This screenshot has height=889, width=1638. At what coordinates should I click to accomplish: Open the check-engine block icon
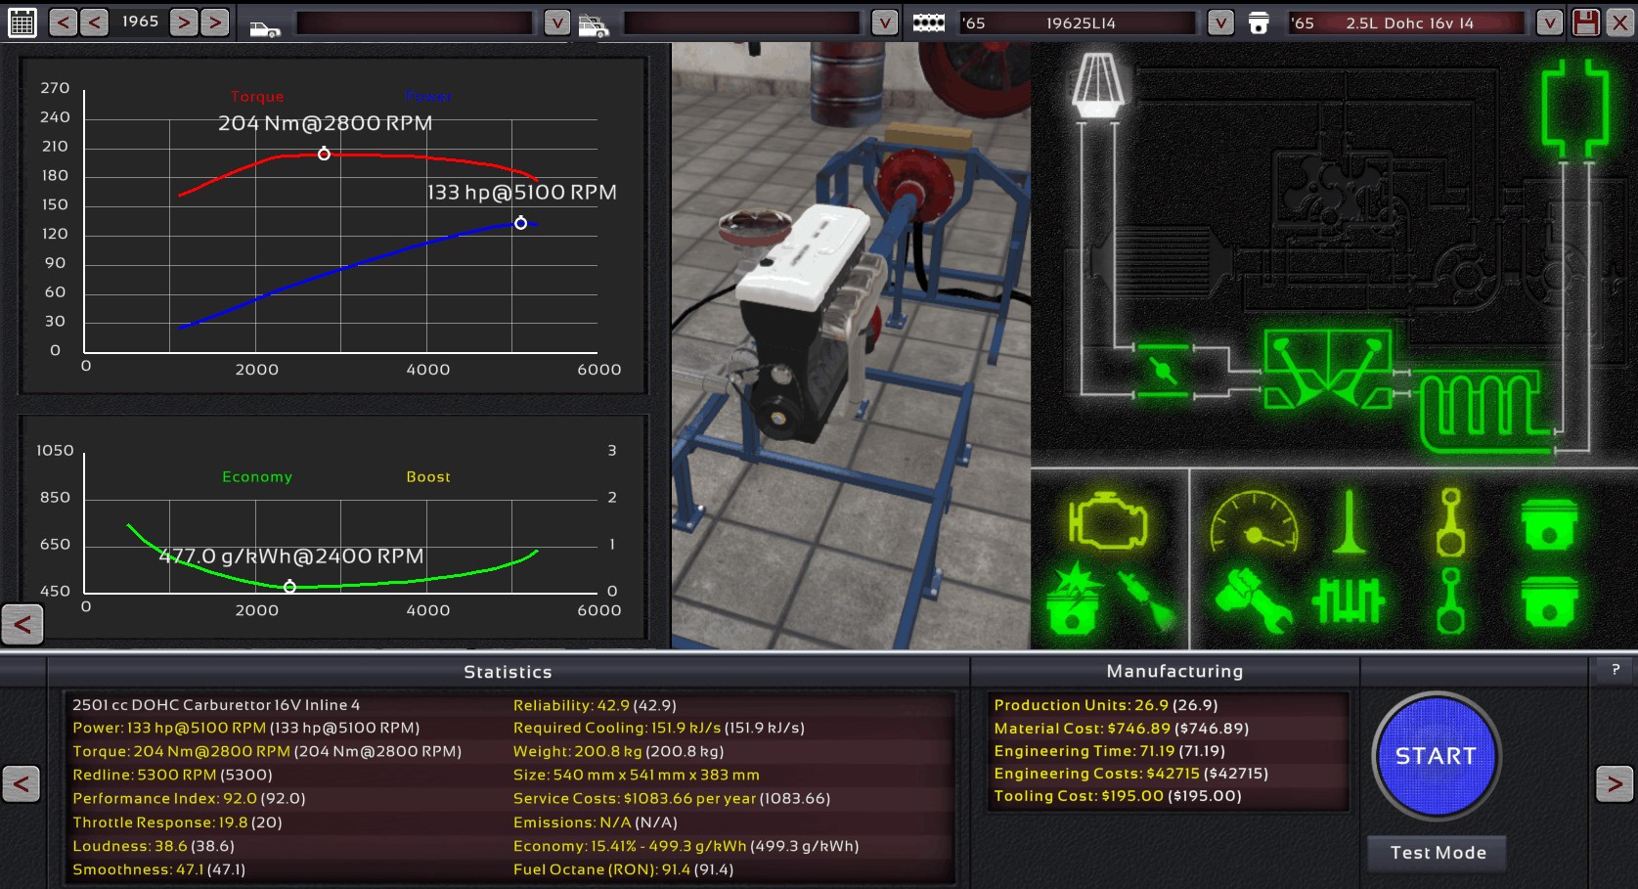point(1108,520)
